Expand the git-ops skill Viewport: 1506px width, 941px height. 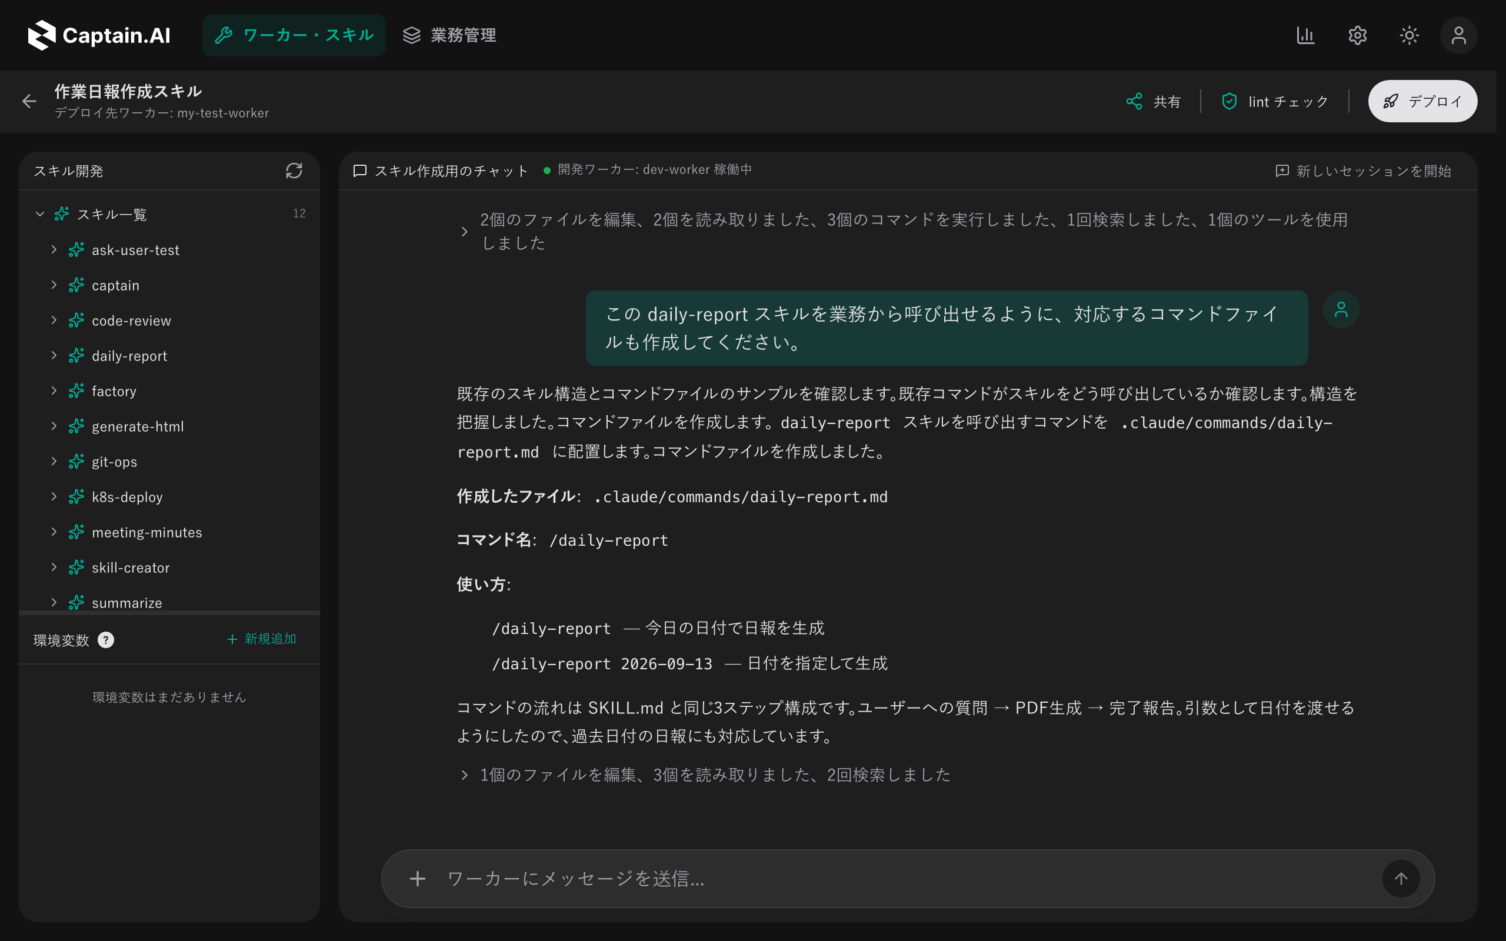coord(54,461)
